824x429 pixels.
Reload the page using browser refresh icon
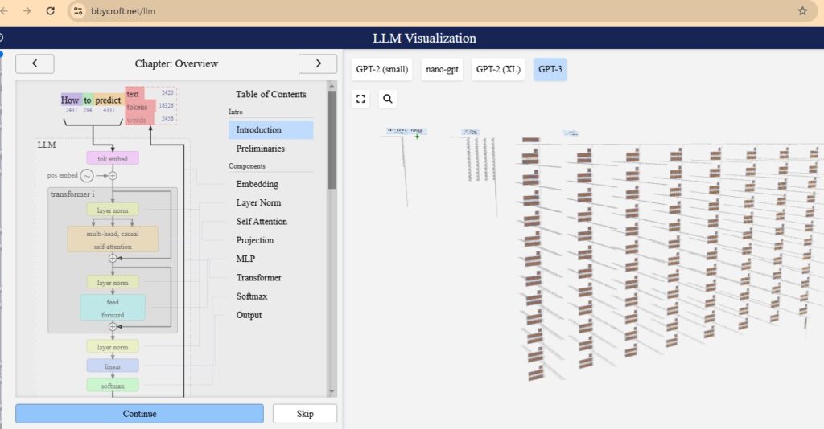coord(51,11)
